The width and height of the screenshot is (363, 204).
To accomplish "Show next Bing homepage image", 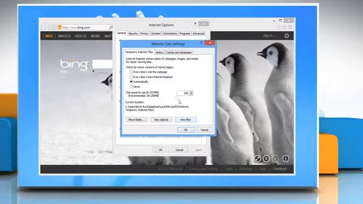I will [275, 159].
